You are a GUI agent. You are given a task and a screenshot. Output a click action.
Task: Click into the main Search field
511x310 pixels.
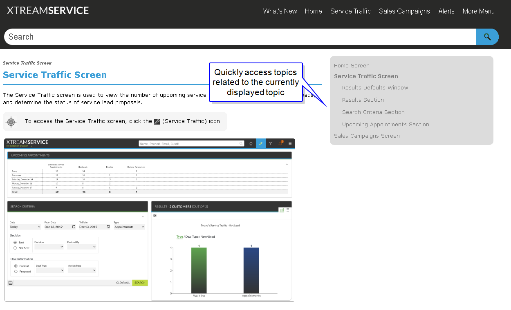pos(239,37)
